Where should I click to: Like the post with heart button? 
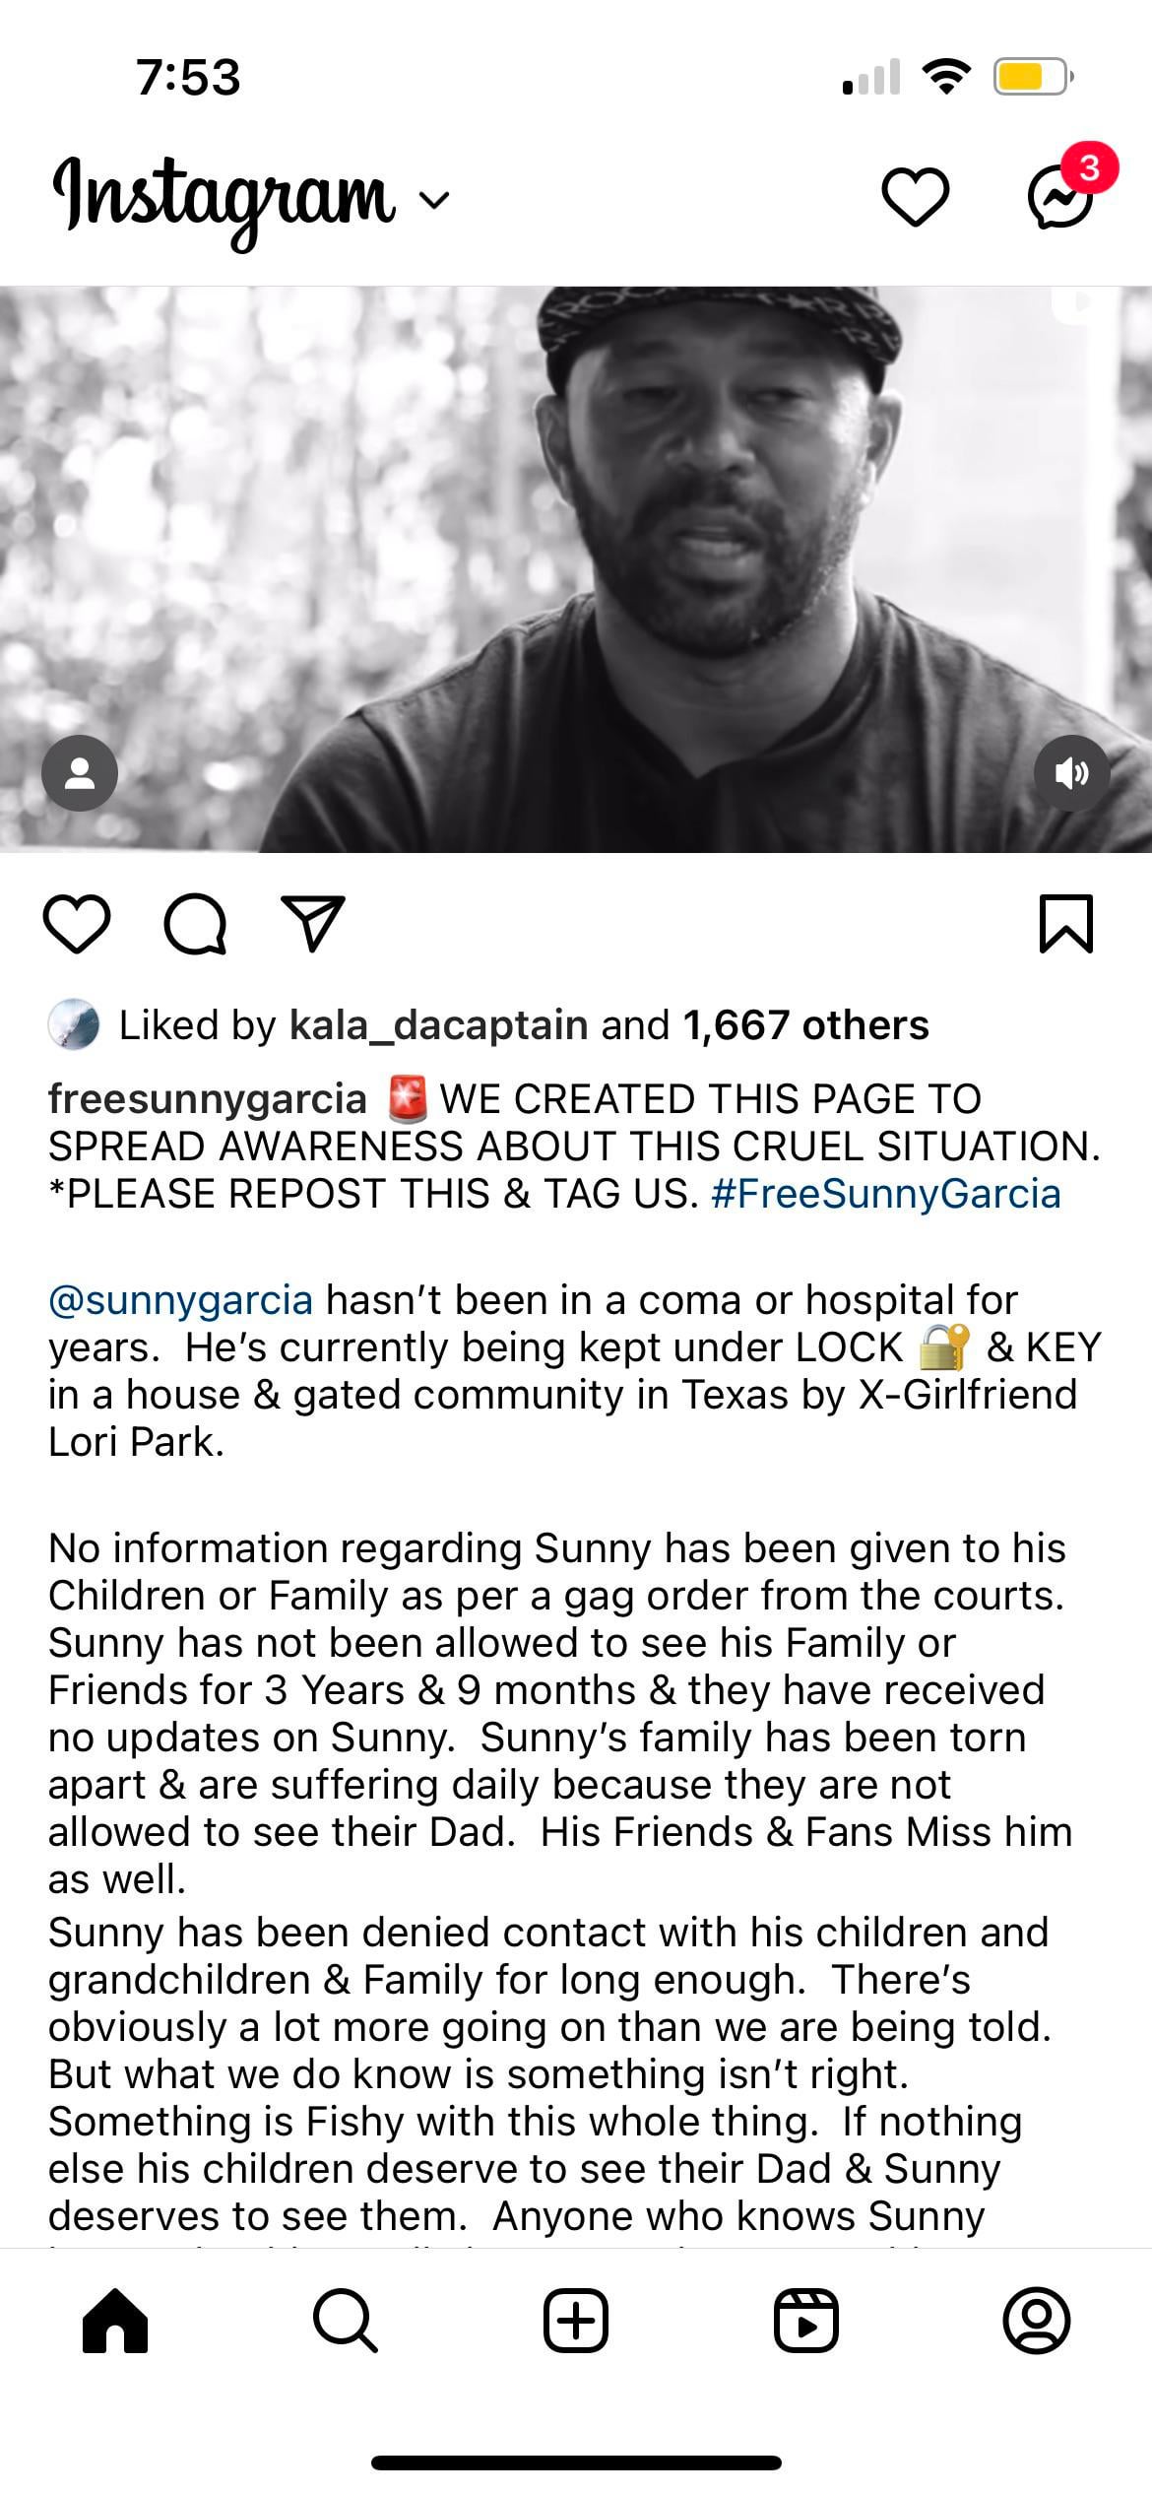pyautogui.click(x=77, y=924)
